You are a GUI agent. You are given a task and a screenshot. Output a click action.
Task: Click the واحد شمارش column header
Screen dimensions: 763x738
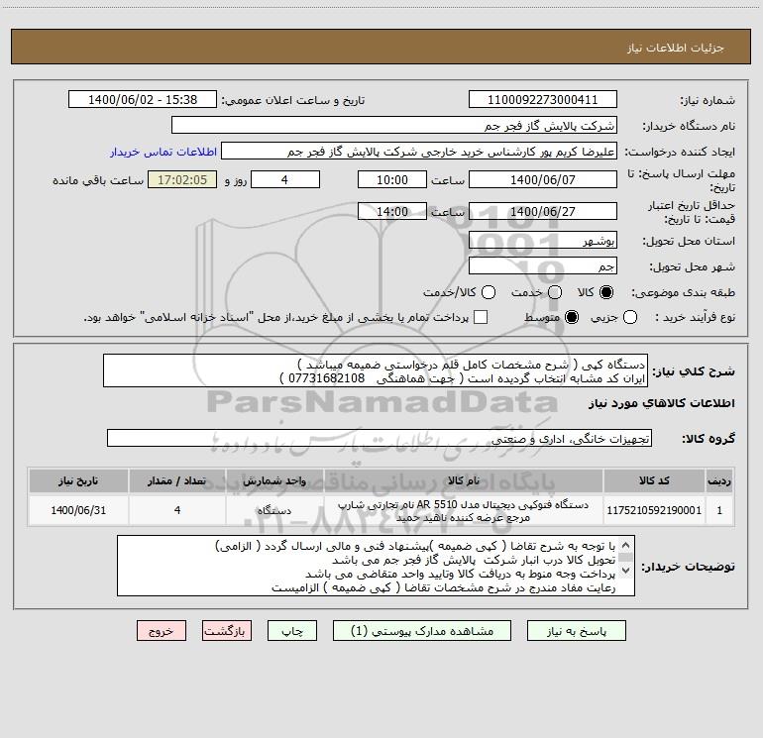(274, 480)
